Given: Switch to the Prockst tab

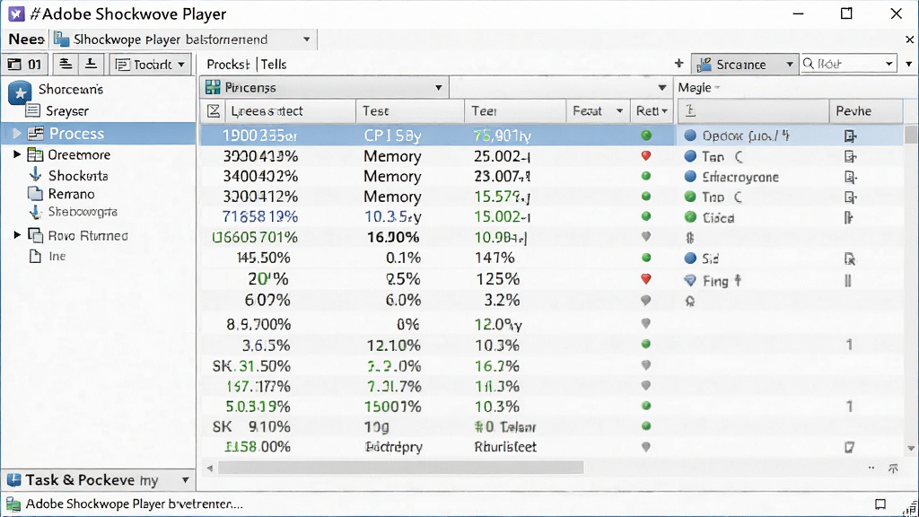Looking at the screenshot, I should point(228,64).
